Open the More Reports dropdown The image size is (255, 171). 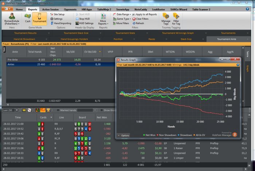click(x=103, y=19)
